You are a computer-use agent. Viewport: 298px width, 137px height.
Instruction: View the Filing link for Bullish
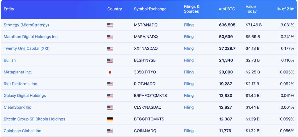[189, 60]
